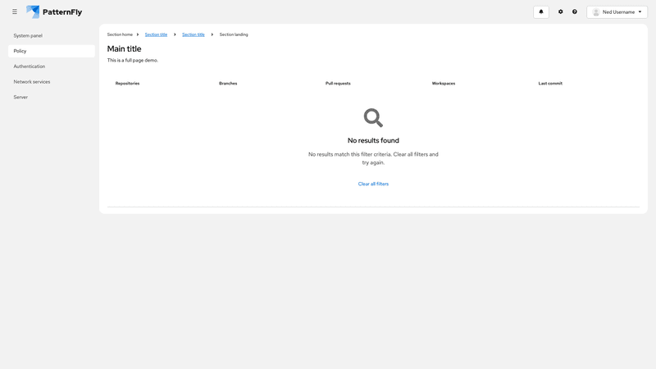
Task: Click the user avatar icon
Action: coord(596,12)
